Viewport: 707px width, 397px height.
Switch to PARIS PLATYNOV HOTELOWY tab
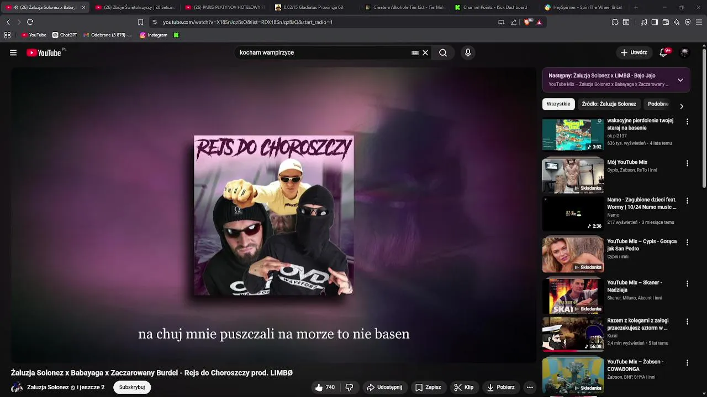[224, 8]
